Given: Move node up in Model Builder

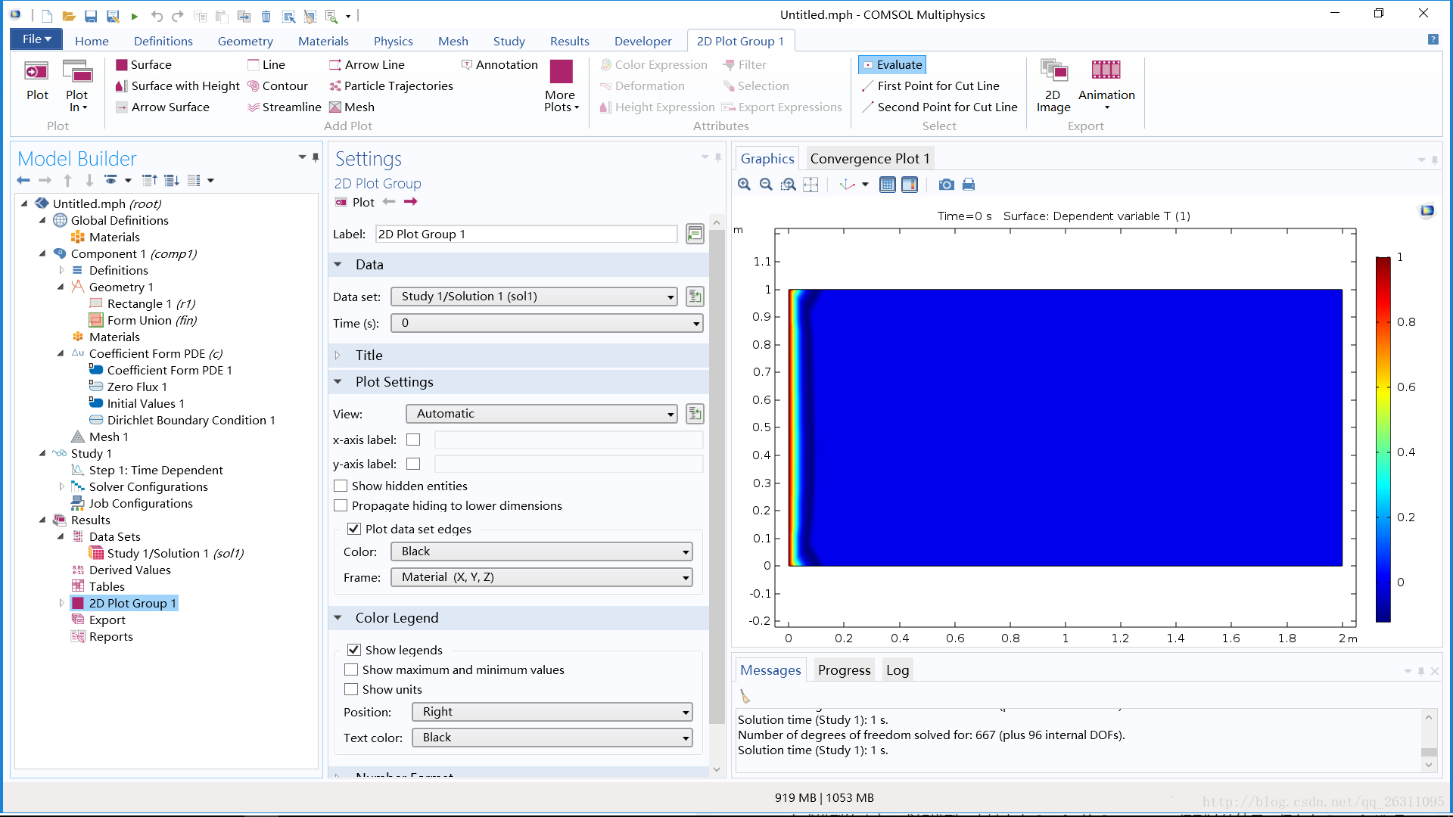Looking at the screenshot, I should pos(67,180).
